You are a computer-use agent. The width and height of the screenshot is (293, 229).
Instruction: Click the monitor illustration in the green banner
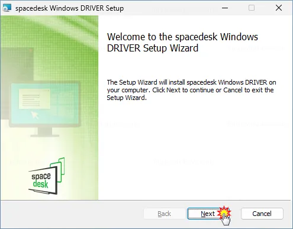click(x=44, y=109)
